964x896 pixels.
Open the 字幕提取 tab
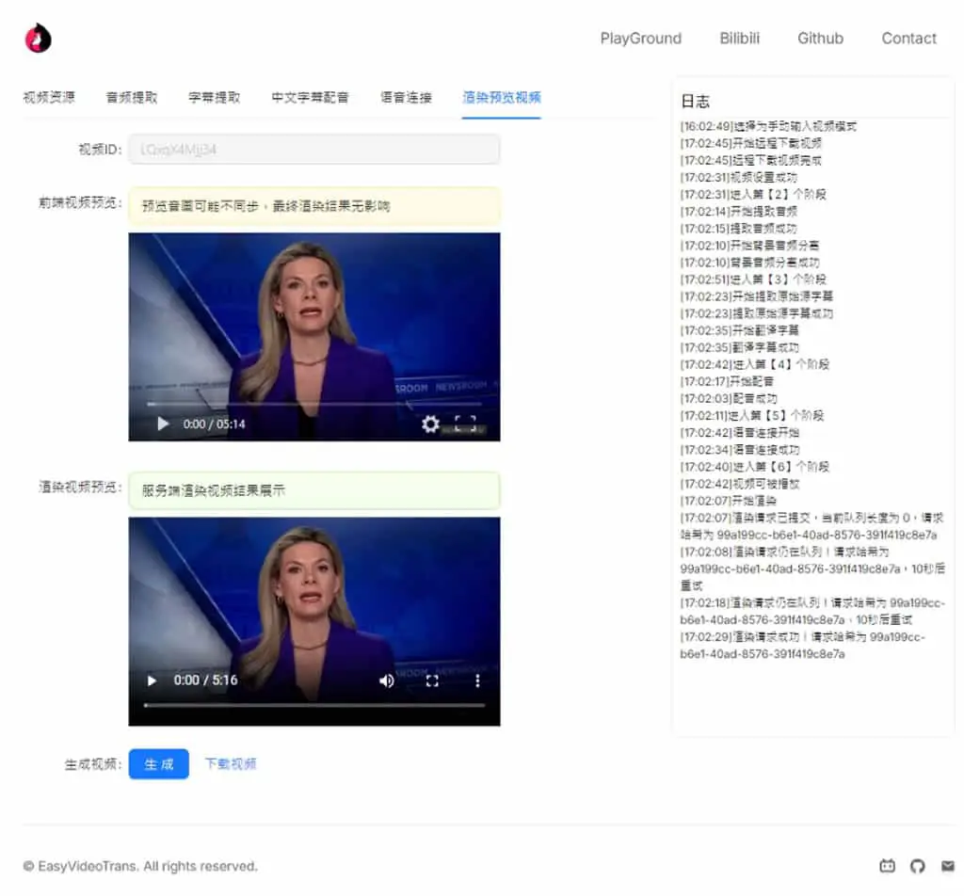click(x=214, y=97)
